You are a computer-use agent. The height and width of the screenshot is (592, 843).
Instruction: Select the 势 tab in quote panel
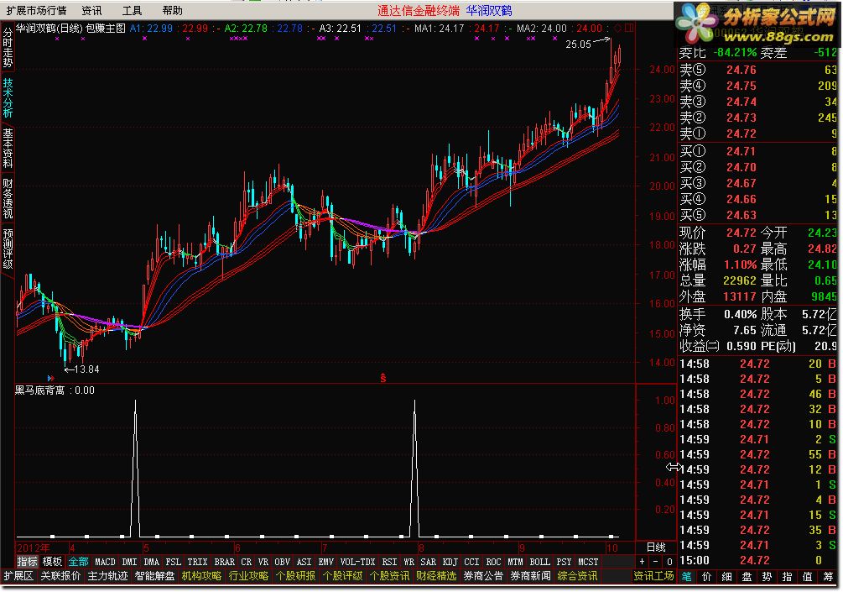767,576
